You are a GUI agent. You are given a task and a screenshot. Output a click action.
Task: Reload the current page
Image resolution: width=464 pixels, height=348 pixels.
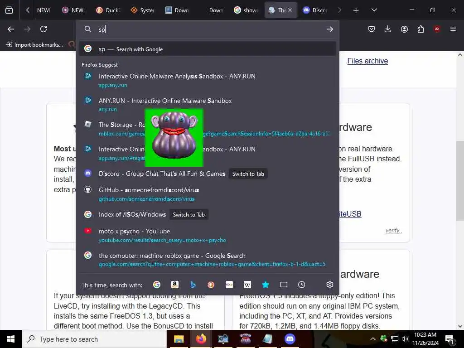[x=43, y=29]
